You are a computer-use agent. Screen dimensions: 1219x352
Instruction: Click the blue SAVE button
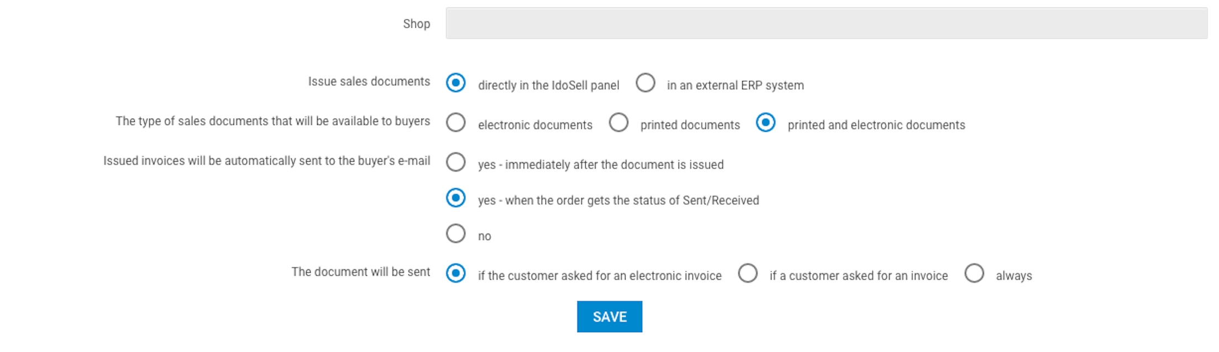(x=609, y=317)
